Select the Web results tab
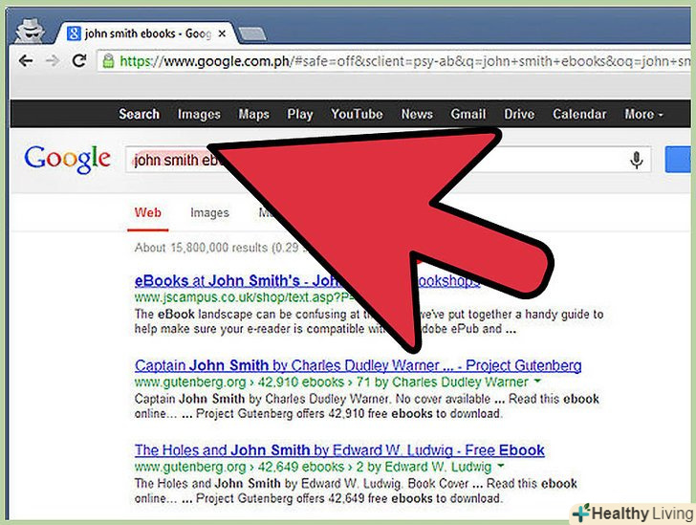 (148, 212)
